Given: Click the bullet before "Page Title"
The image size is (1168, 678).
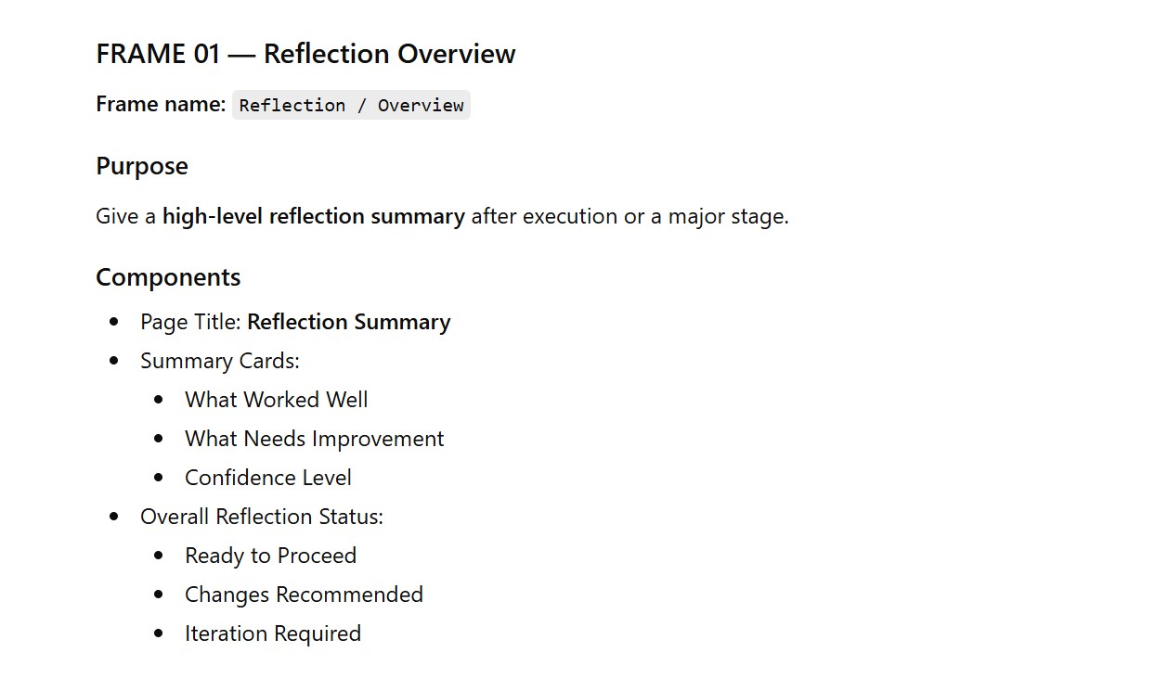Looking at the screenshot, I should [114, 322].
